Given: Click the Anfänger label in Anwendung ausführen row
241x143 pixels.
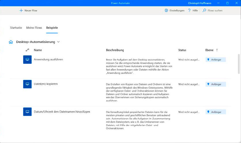Looking at the screenshot, I should [x=216, y=60].
